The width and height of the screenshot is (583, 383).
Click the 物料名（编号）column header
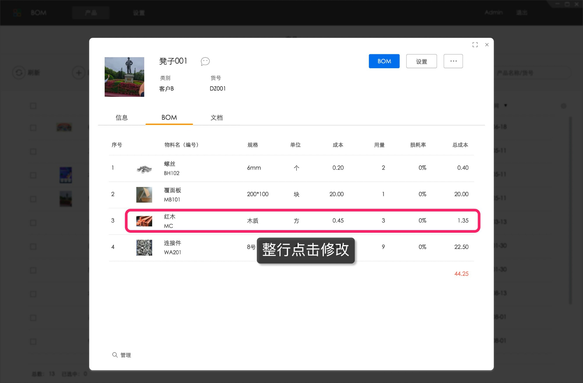tap(182, 145)
